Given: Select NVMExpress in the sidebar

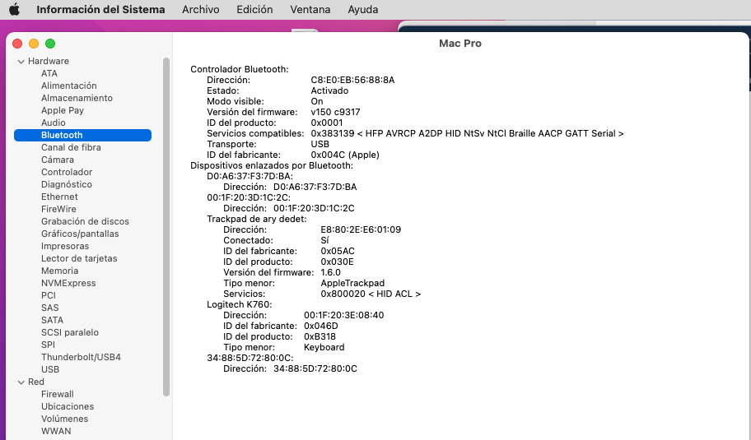Looking at the screenshot, I should click(68, 283).
